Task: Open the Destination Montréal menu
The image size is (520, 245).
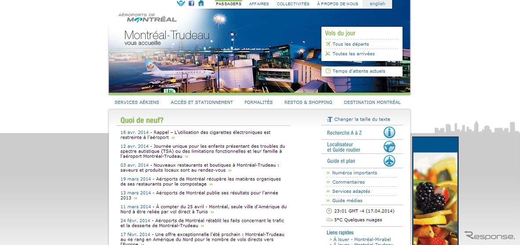Action: 372,103
